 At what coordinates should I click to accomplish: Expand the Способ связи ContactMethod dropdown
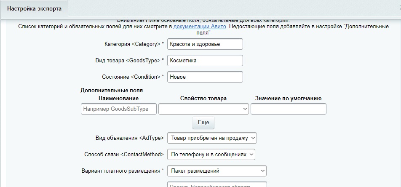tap(211, 155)
